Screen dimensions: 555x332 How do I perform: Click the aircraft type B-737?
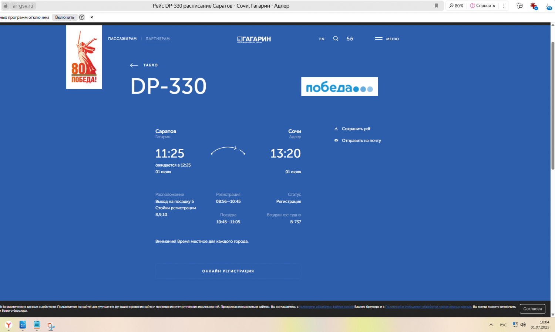[x=296, y=222]
